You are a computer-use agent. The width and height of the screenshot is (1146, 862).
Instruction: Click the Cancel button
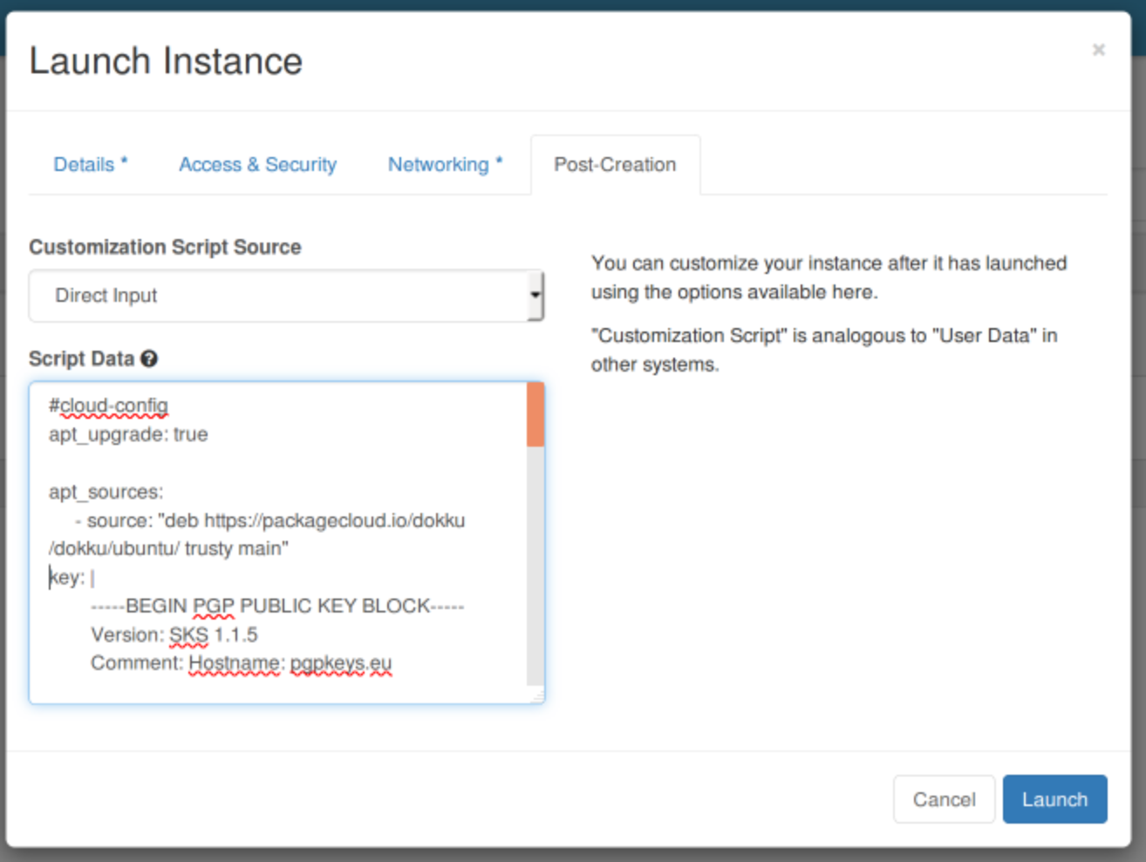[x=944, y=799]
